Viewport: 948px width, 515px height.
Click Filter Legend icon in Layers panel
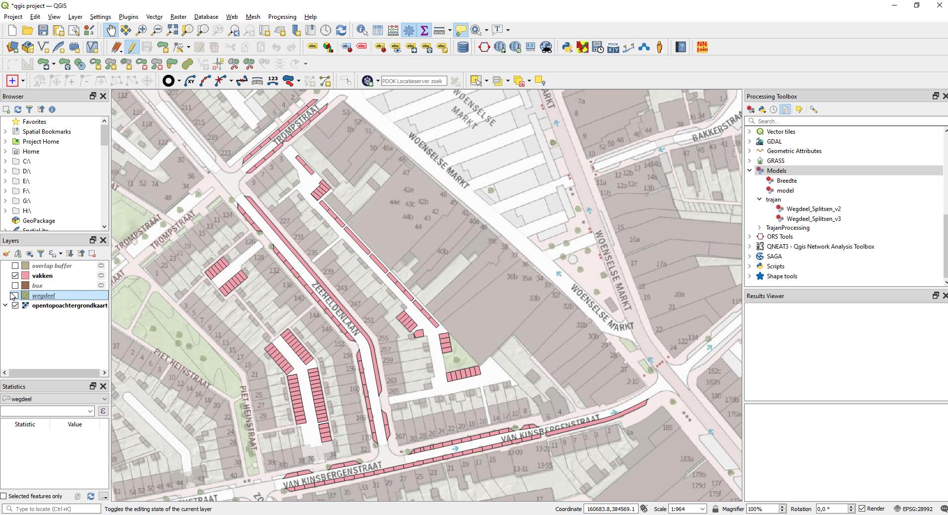click(x=41, y=254)
